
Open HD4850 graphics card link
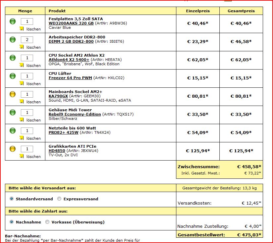pyautogui.click(x=57, y=151)
